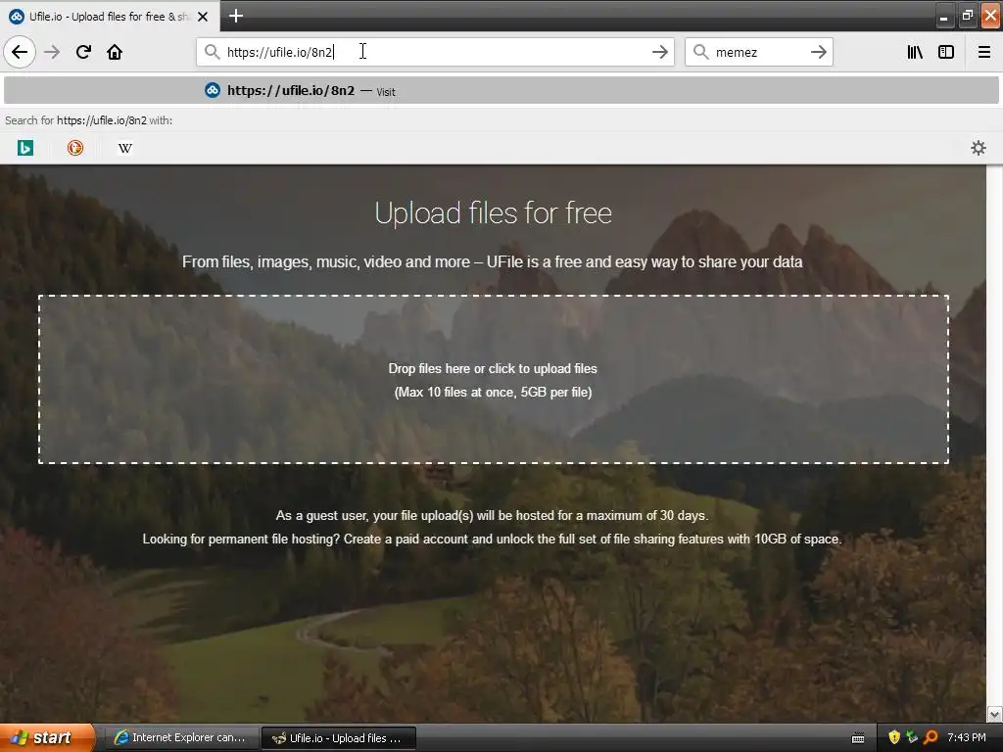Select the Ufile.io browser tab
1003x752 pixels.
[x=110, y=17]
